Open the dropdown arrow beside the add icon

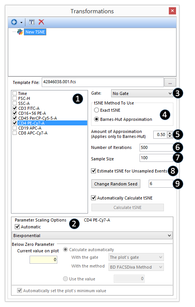point(21,22)
